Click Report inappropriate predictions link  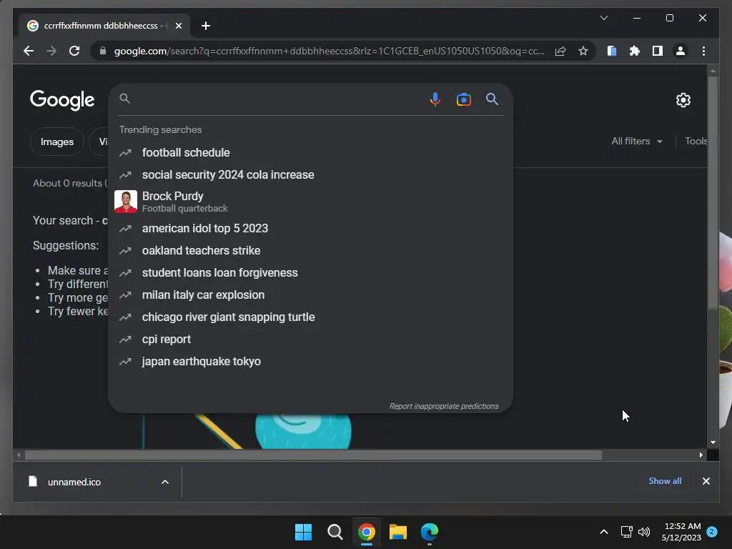click(x=444, y=406)
